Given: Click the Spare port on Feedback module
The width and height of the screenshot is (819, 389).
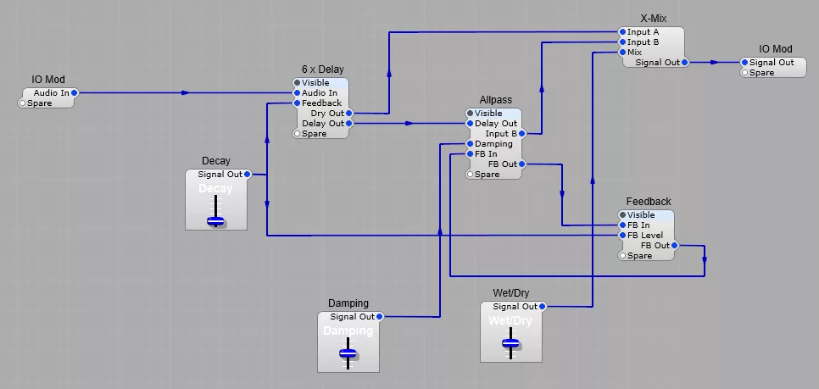Looking at the screenshot, I should point(622,256).
